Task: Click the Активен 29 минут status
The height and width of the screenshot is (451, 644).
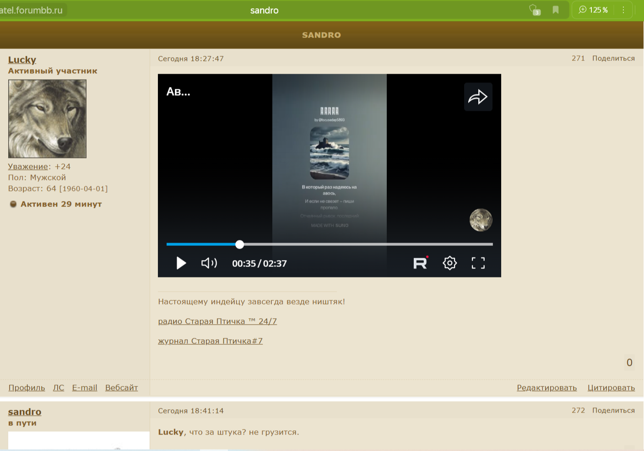Action: tap(61, 204)
